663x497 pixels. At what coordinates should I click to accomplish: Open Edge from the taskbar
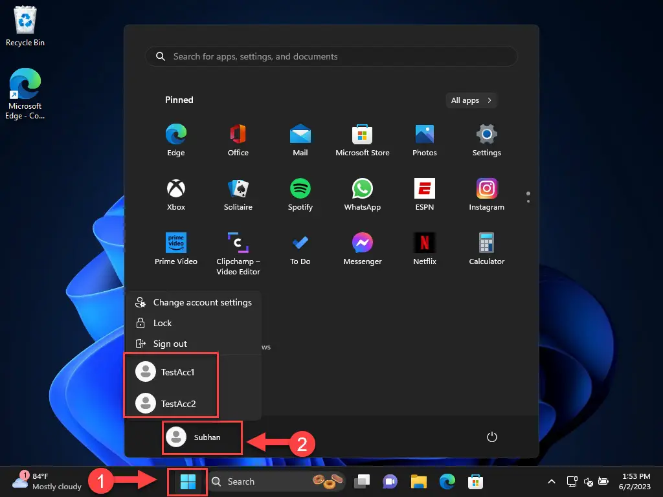447,481
